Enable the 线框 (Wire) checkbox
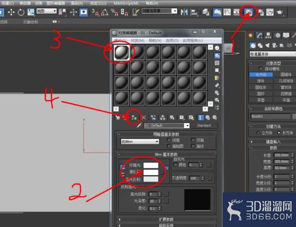 point(169,140)
